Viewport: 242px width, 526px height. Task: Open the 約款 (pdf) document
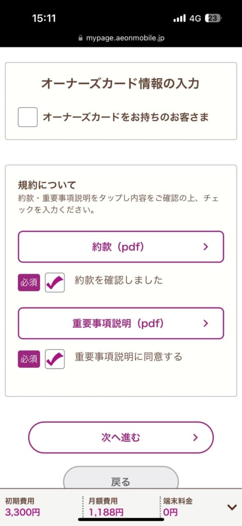pyautogui.click(x=121, y=247)
